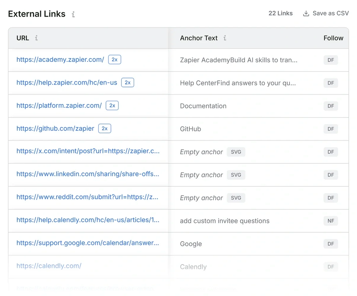This screenshot has width=357, height=296.
Task: Click the DF badge in support.google.com row
Action: tap(331, 244)
